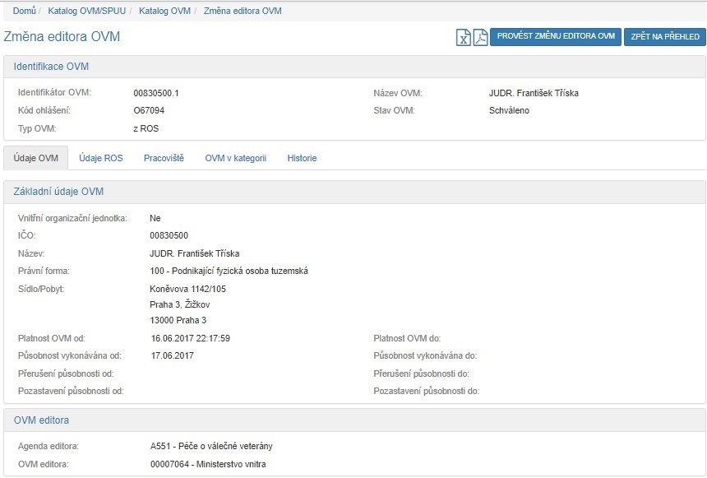Open the Pracoviště tab
Image resolution: width=707 pixels, height=478 pixels.
(164, 158)
